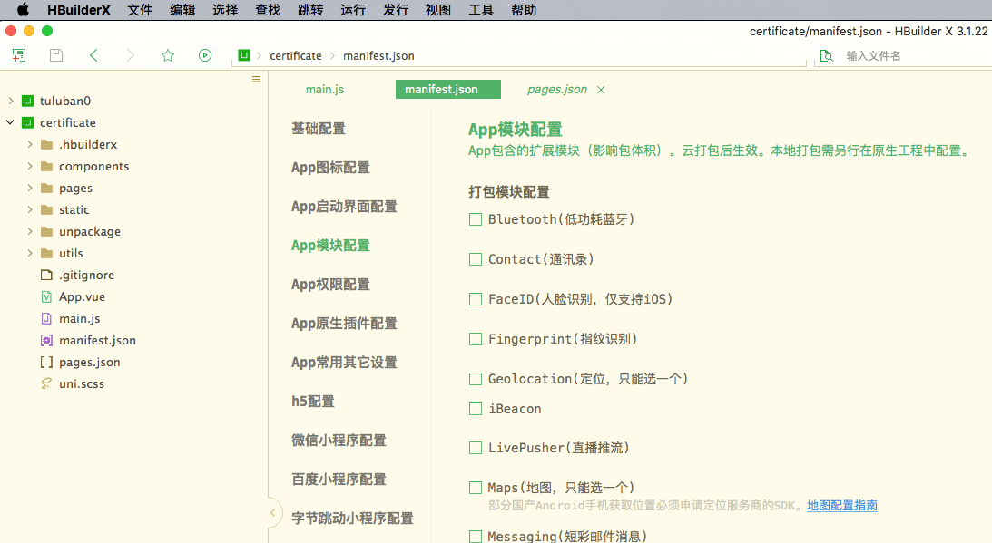
Task: Click the pages folder icon
Action: pos(46,188)
